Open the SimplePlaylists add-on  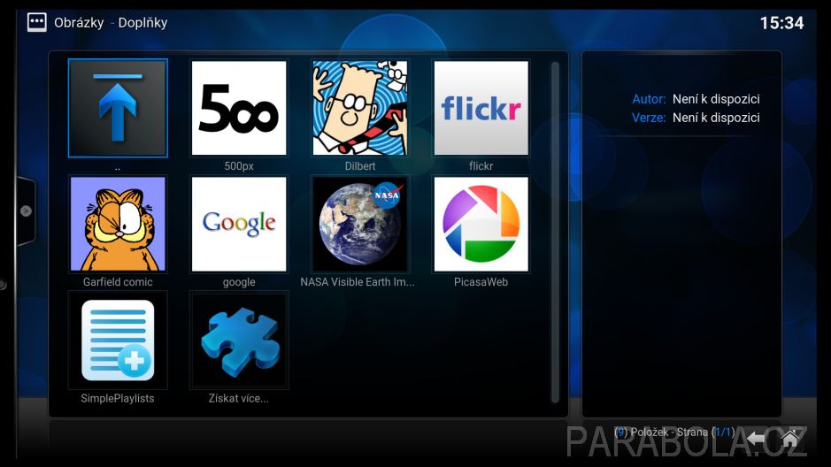118,340
